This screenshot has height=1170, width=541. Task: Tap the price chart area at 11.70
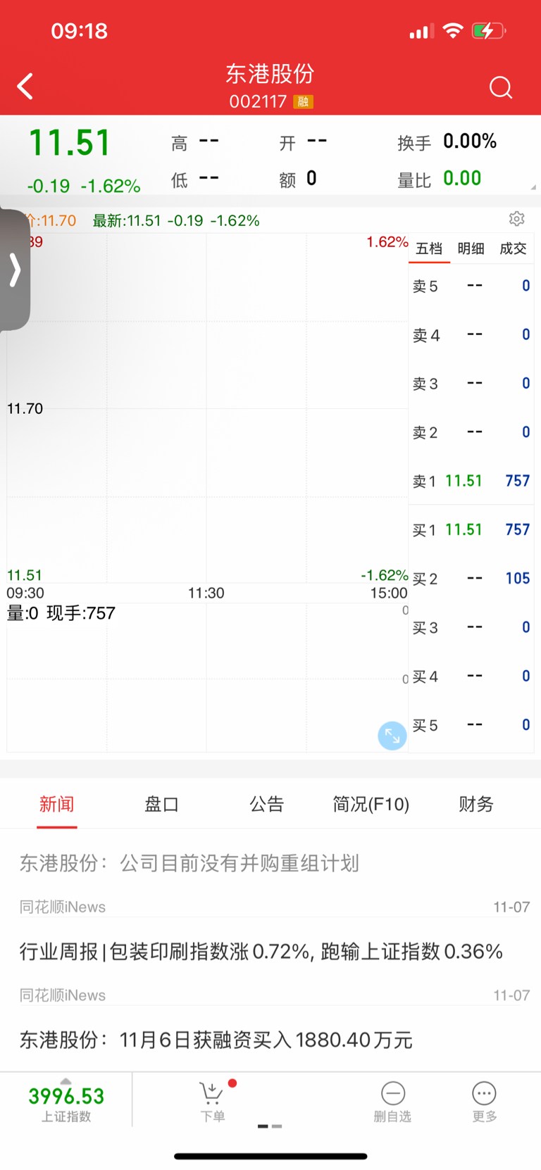[x=207, y=408]
